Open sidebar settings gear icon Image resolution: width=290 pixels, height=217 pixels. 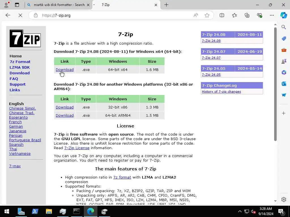pyautogui.click(x=284, y=199)
